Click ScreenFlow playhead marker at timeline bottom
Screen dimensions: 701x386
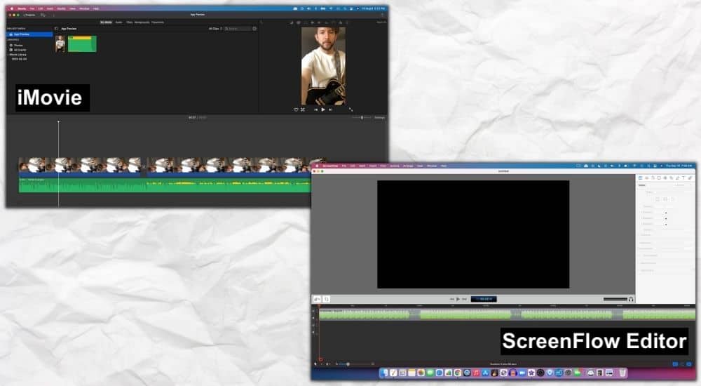click(320, 359)
